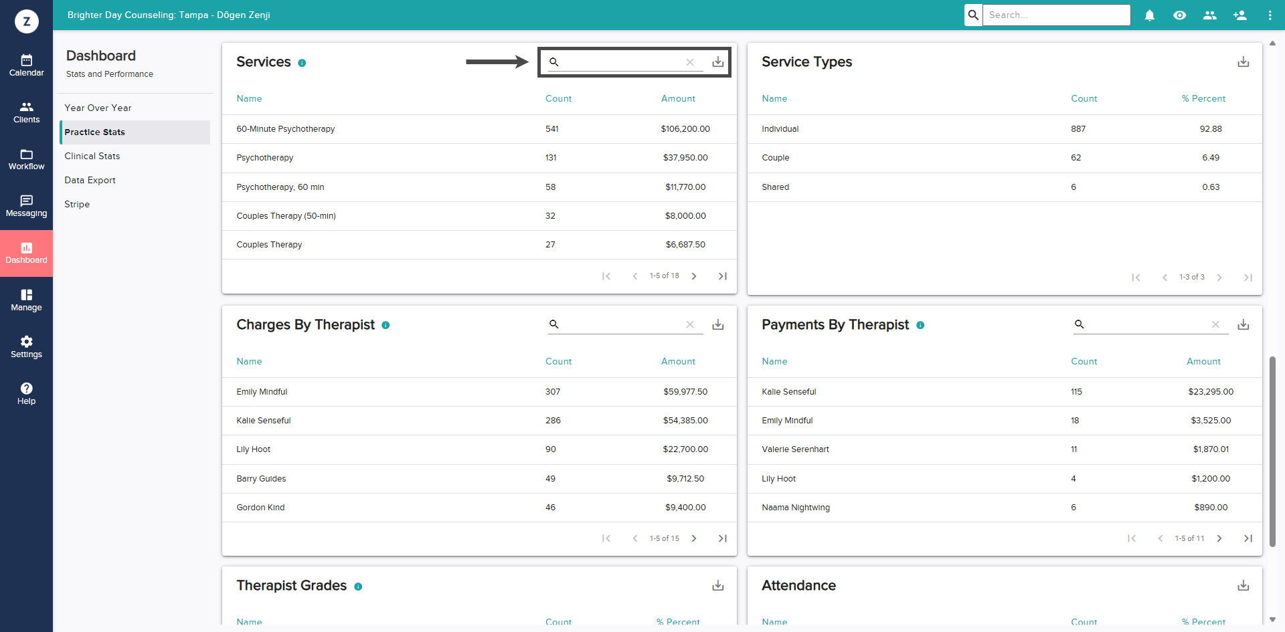This screenshot has height=632, width=1285.
Task: Click the Charges By Therapist info icon
Action: (x=385, y=325)
